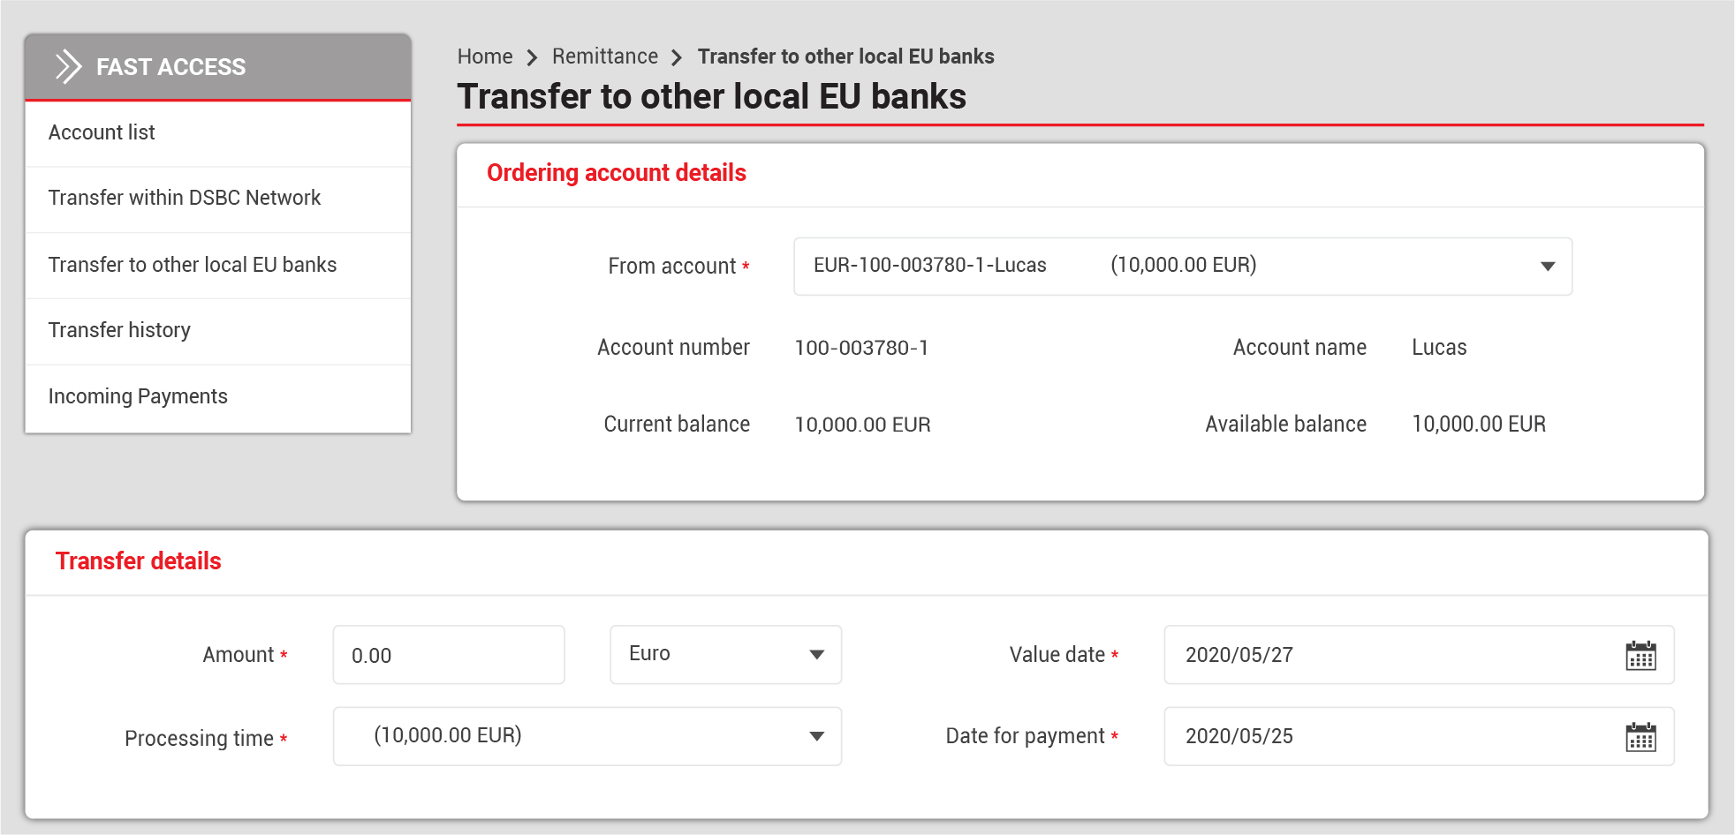Open Transfer to other local EU banks
Viewport: 1735px width, 835px height.
(192, 265)
